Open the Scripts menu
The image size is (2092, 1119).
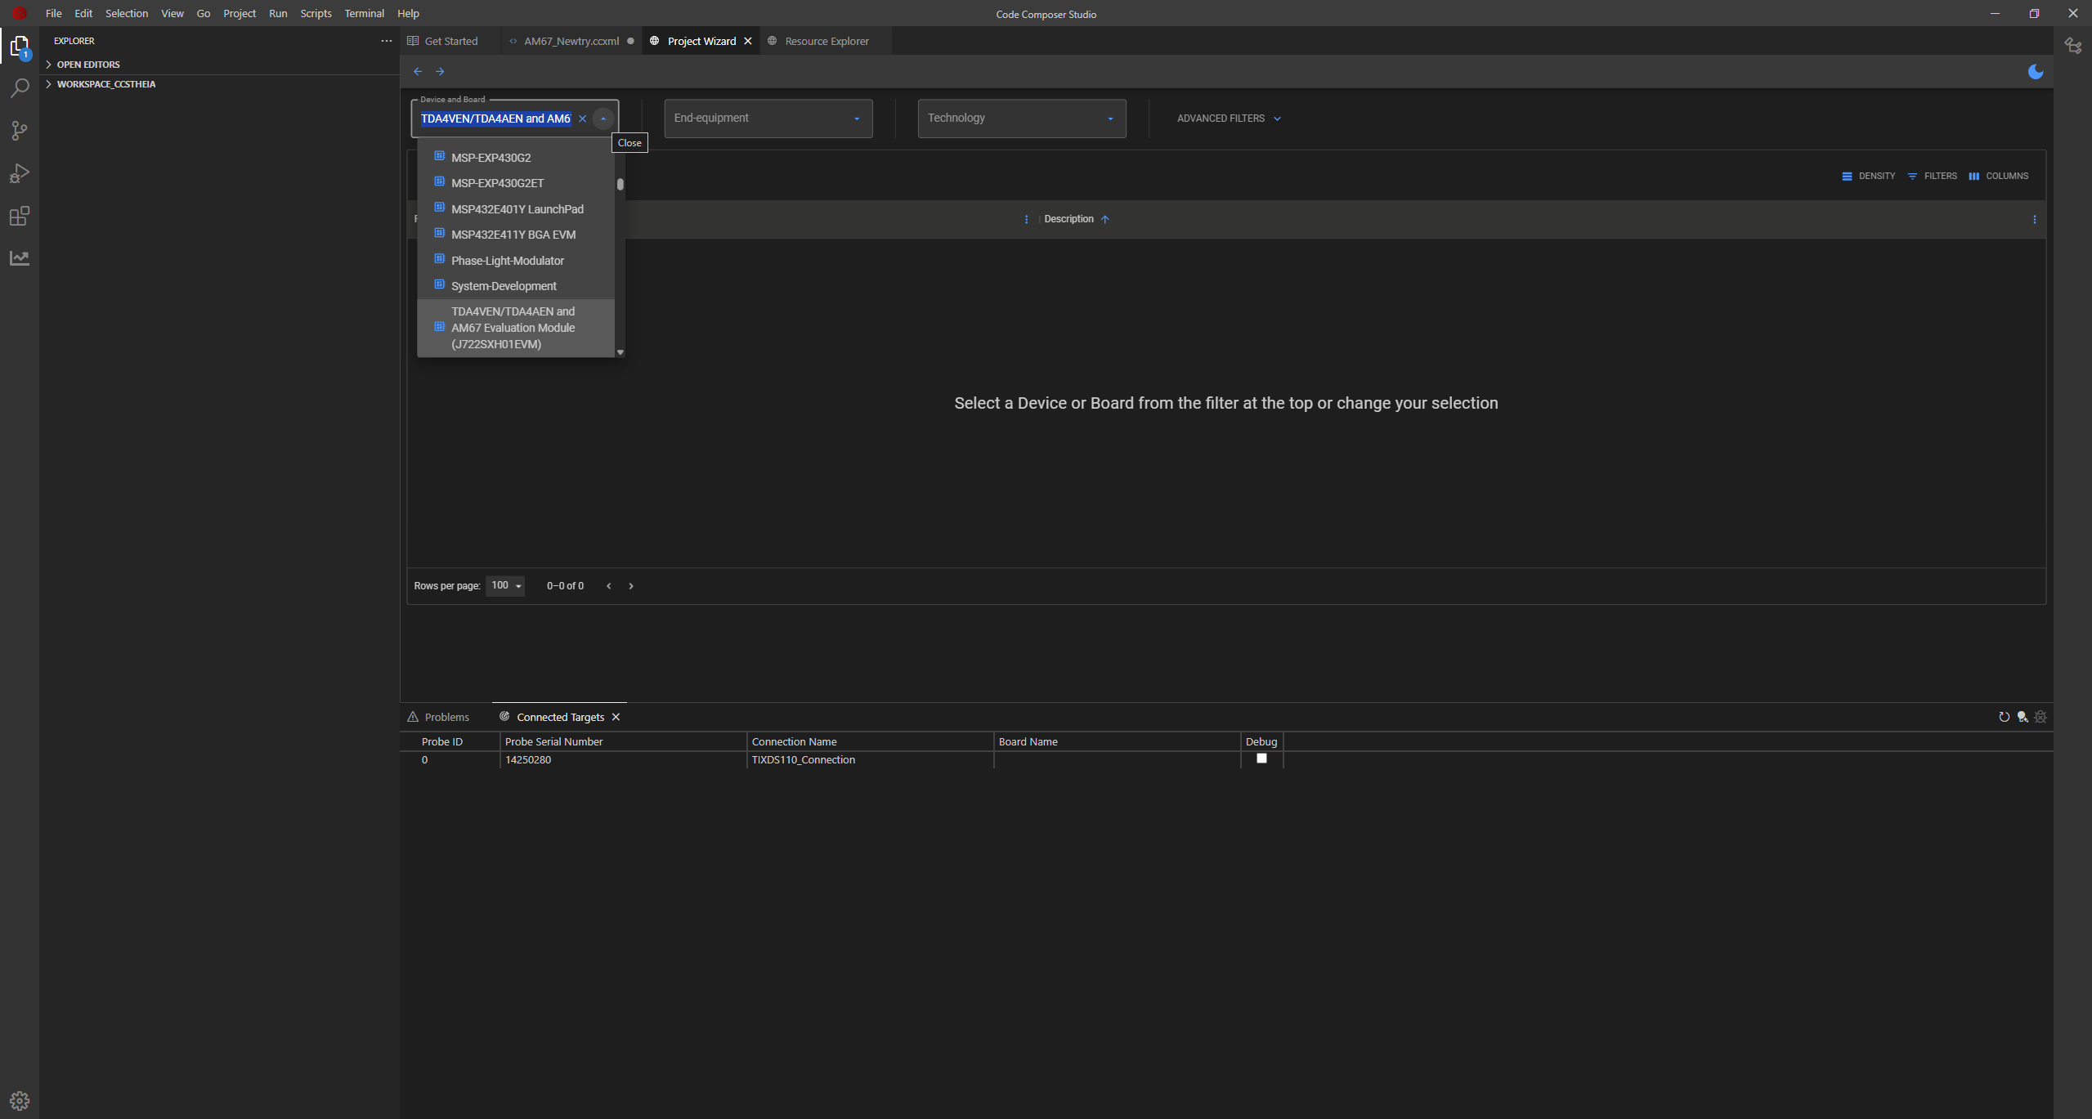click(316, 13)
